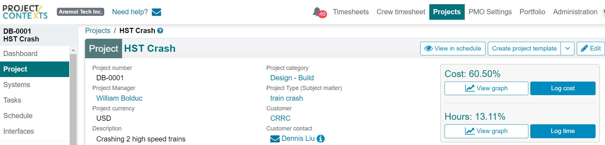The height and width of the screenshot is (145, 605).
Task: Click the Log cost button
Action: (x=563, y=88)
